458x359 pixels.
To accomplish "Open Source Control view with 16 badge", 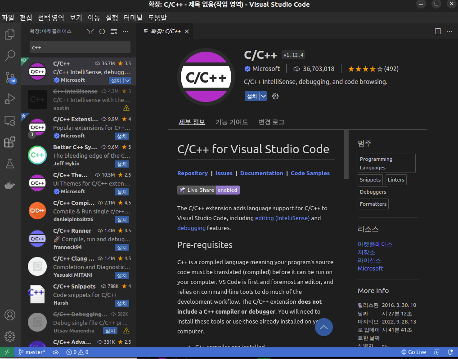I will click(10, 77).
